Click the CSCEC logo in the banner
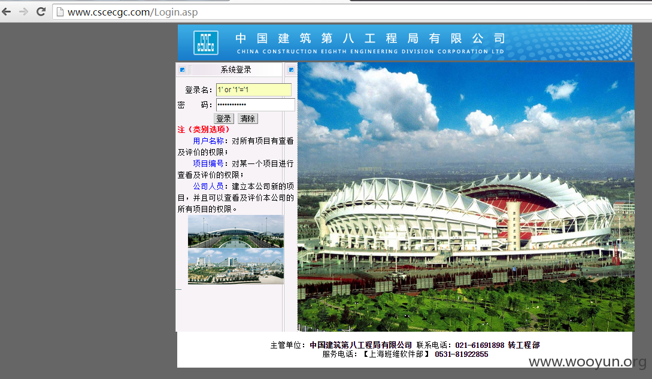The width and height of the screenshot is (652, 379). (206, 43)
